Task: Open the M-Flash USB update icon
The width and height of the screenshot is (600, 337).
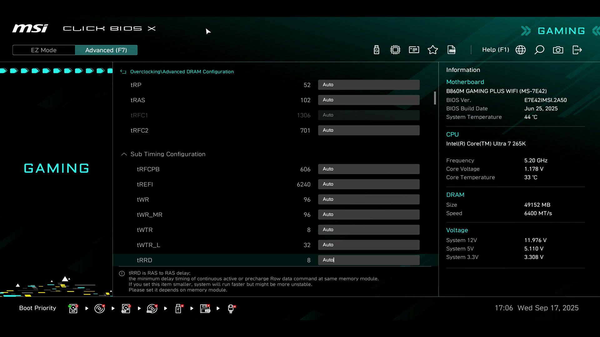Action: pyautogui.click(x=376, y=50)
